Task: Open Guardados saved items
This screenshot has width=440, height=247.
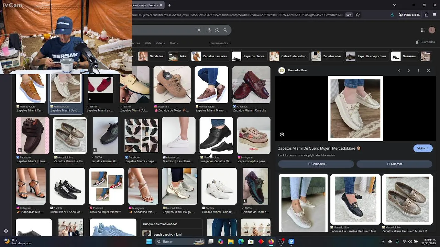Action: click(x=425, y=42)
